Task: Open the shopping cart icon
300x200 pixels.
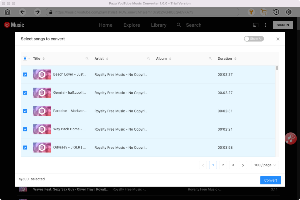Action: [264, 12]
